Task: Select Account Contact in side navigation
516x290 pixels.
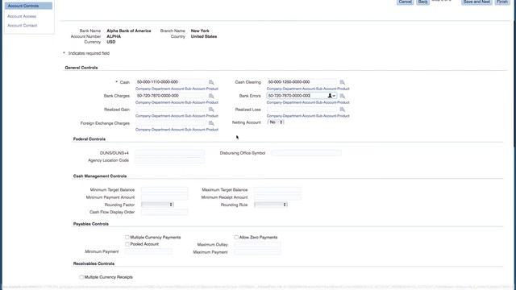Action: (x=23, y=26)
